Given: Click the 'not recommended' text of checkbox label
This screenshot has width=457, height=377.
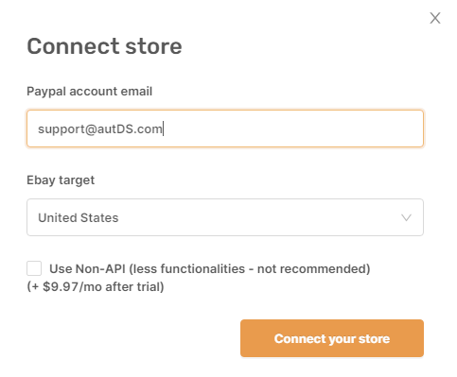Looking at the screenshot, I should (x=311, y=269).
